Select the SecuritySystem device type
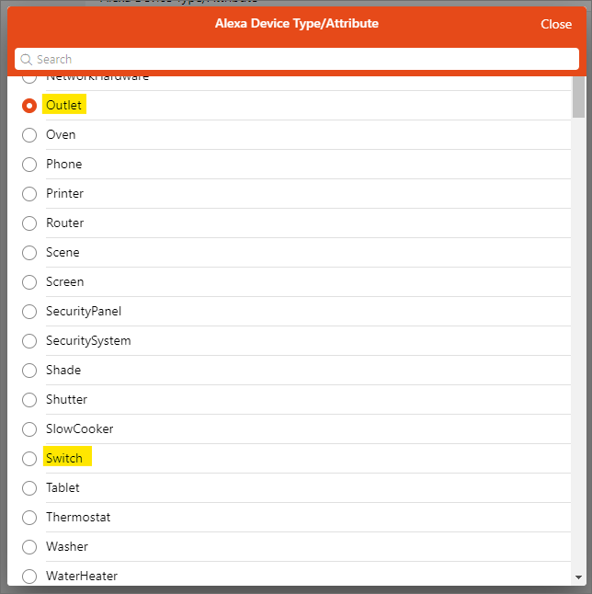The image size is (592, 594). point(29,341)
